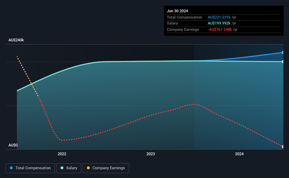Click the Jun 30 2024 tooltip date
This screenshot has height=178, width=289.
[x=177, y=11]
